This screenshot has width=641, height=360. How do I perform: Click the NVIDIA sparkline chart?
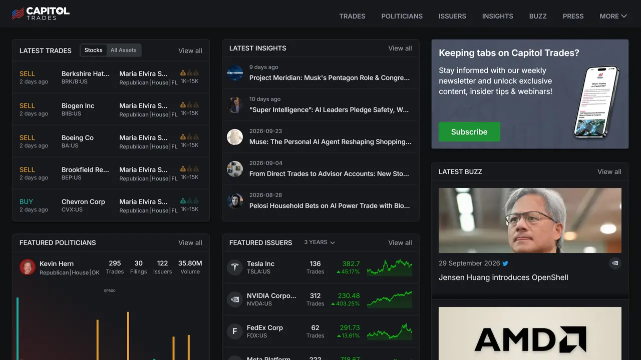(390, 299)
